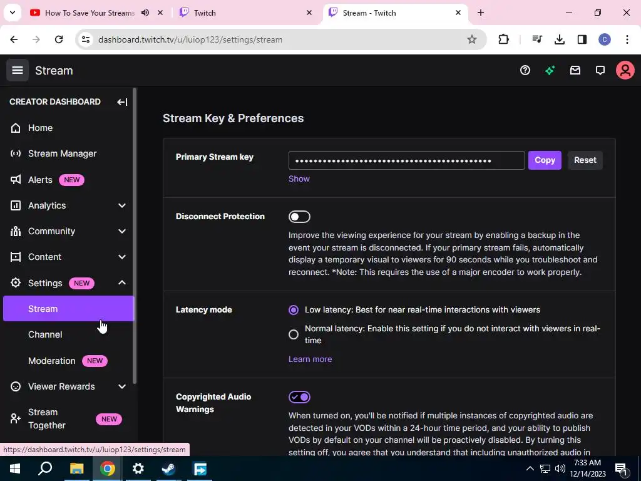Select Low latency radio option
The width and height of the screenshot is (641, 481).
coord(294,310)
